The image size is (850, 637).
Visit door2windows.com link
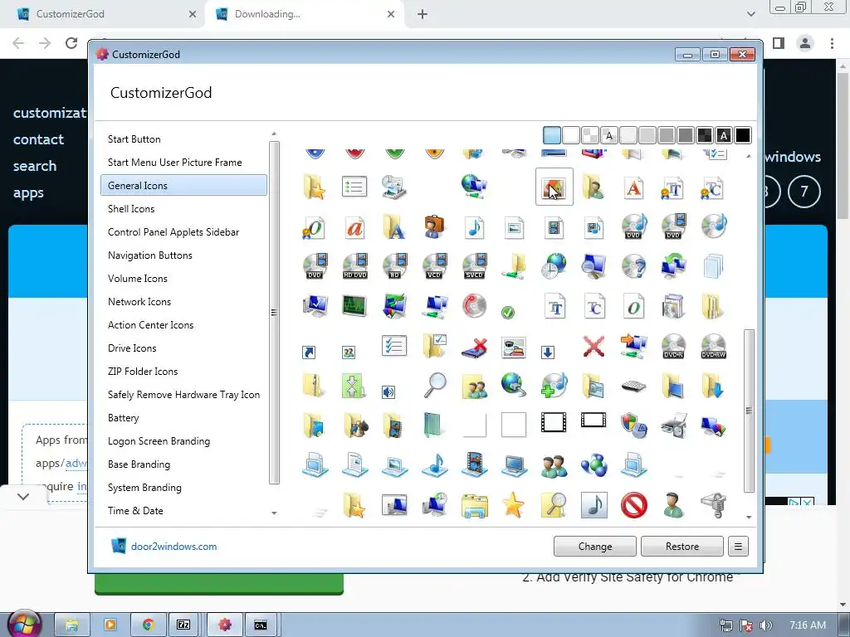pyautogui.click(x=173, y=547)
